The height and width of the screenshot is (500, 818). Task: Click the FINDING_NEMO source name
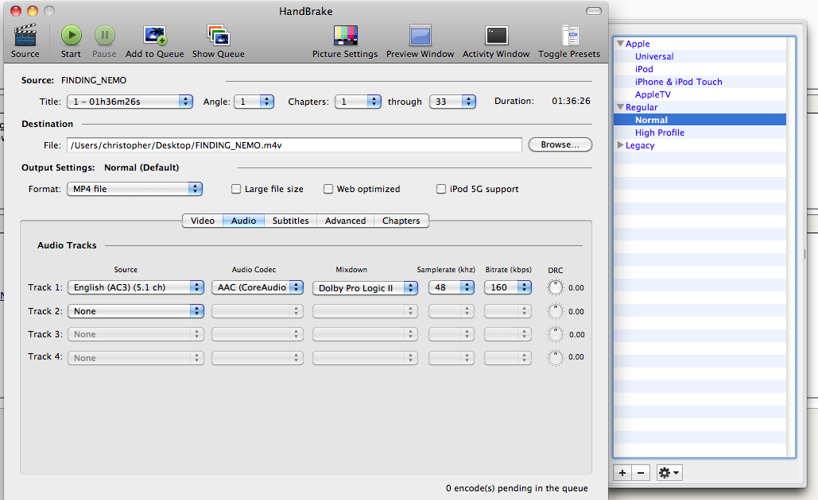point(94,80)
